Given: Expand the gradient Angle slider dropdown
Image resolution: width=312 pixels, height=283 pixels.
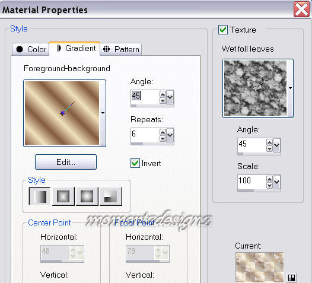Looking at the screenshot, I should [x=170, y=97].
